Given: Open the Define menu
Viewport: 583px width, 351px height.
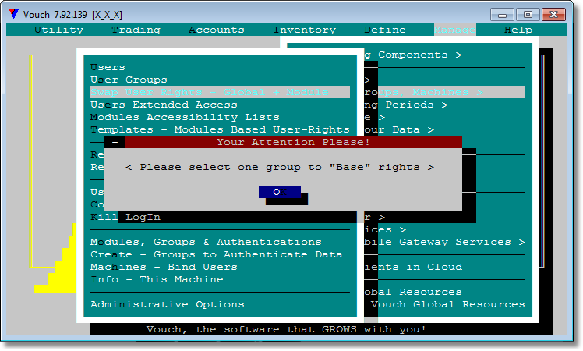Looking at the screenshot, I should [385, 30].
